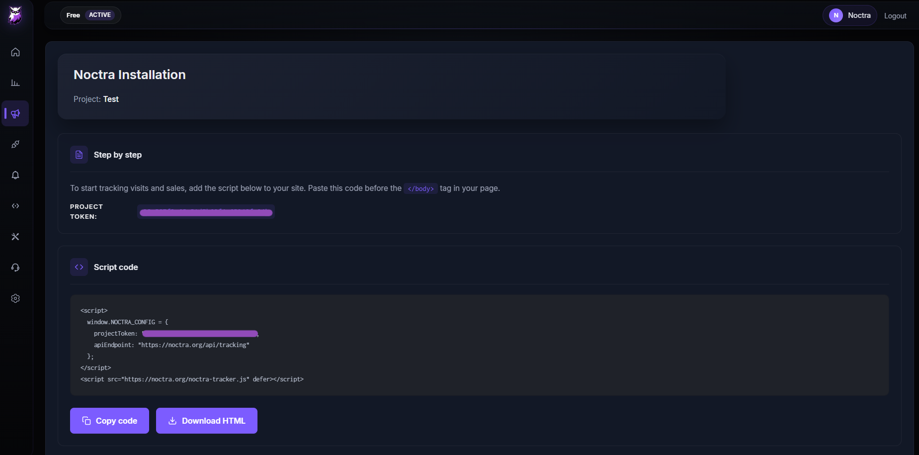Open the support headset sidebar icon

(x=15, y=268)
